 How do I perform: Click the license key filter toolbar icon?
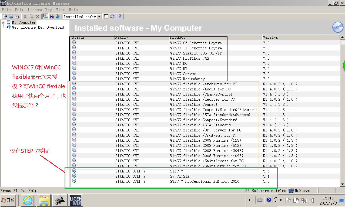(58, 16)
